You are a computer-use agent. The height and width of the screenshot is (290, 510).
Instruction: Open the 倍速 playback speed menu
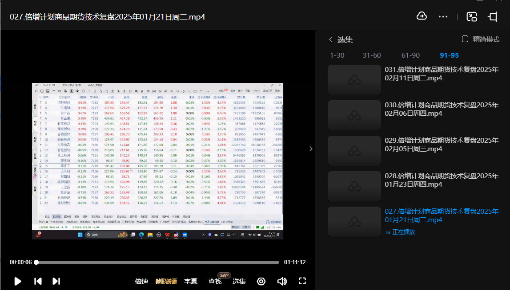click(141, 281)
